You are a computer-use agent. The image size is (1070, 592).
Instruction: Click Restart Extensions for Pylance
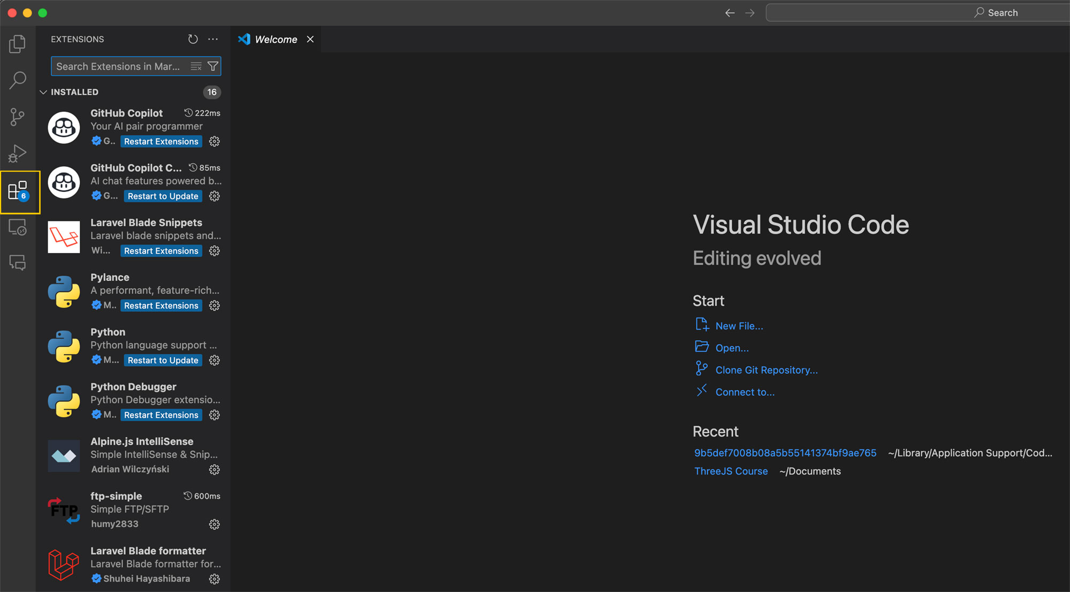[x=161, y=305]
